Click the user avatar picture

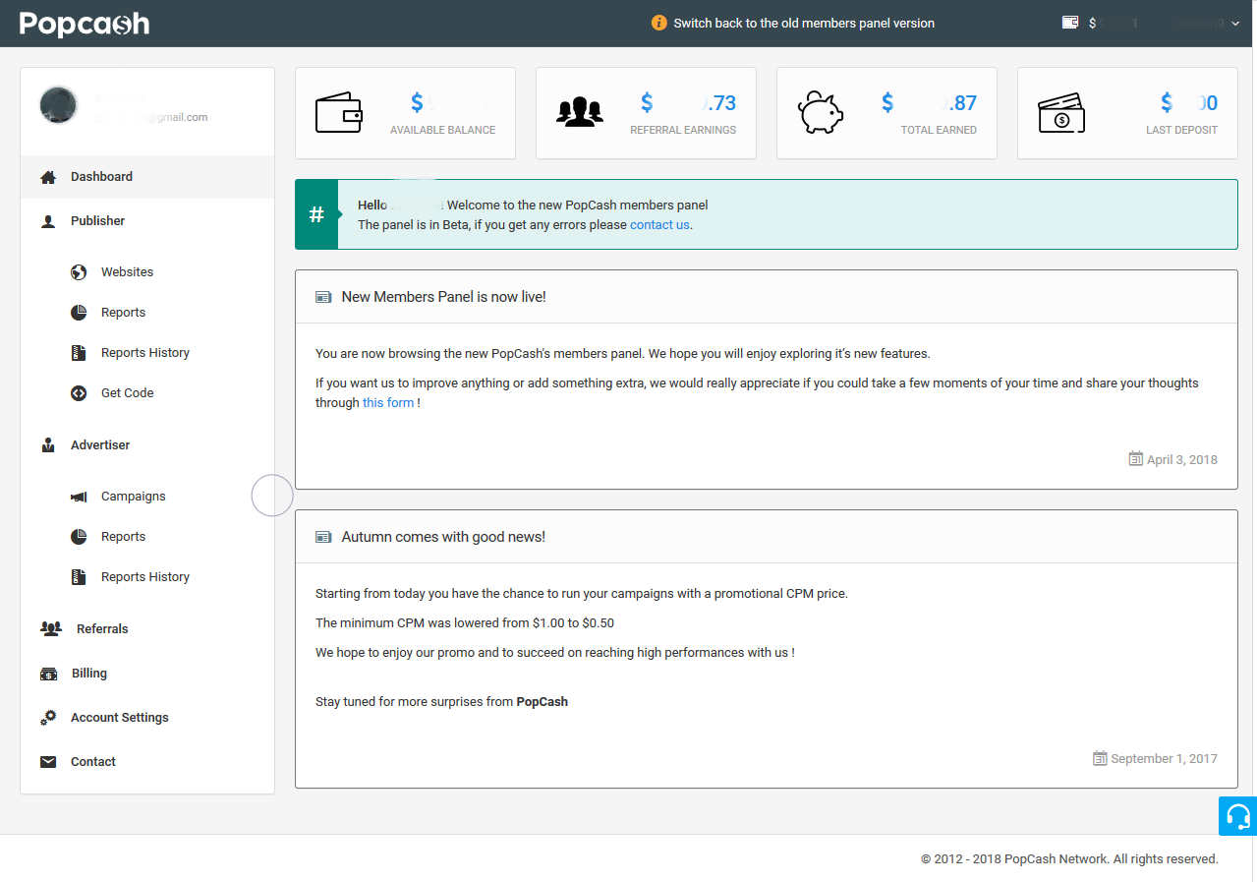59,105
